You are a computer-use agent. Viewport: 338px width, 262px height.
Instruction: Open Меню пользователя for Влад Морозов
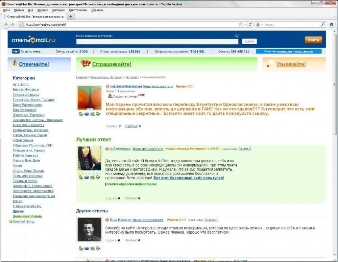coord(148,220)
